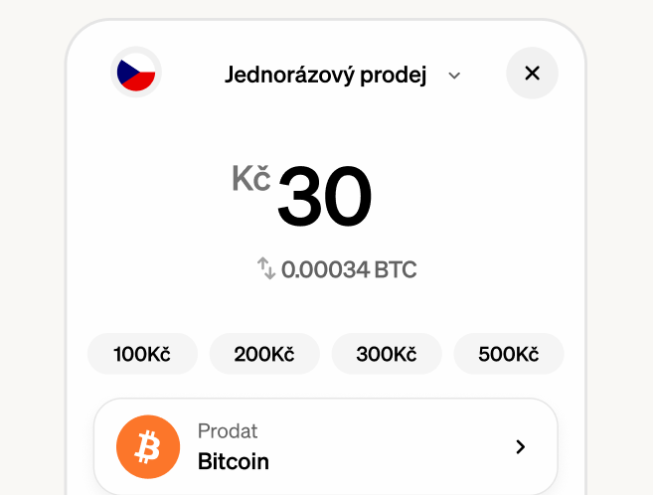Choose the 200Kč quick amount
The width and height of the screenshot is (653, 495).
point(264,354)
